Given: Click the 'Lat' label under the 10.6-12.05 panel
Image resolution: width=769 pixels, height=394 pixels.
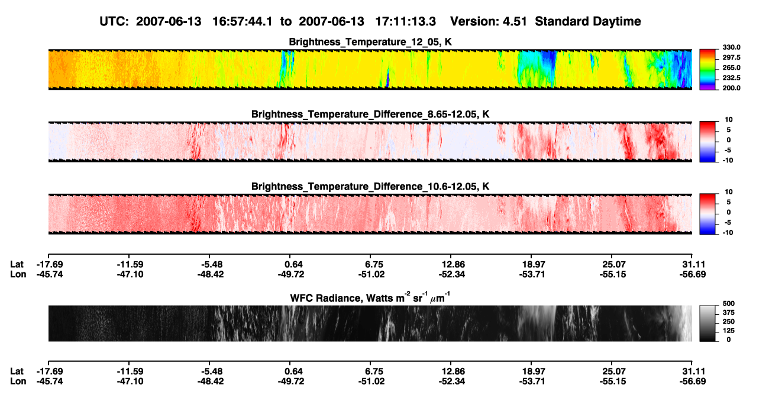Looking at the screenshot, I should [x=17, y=265].
